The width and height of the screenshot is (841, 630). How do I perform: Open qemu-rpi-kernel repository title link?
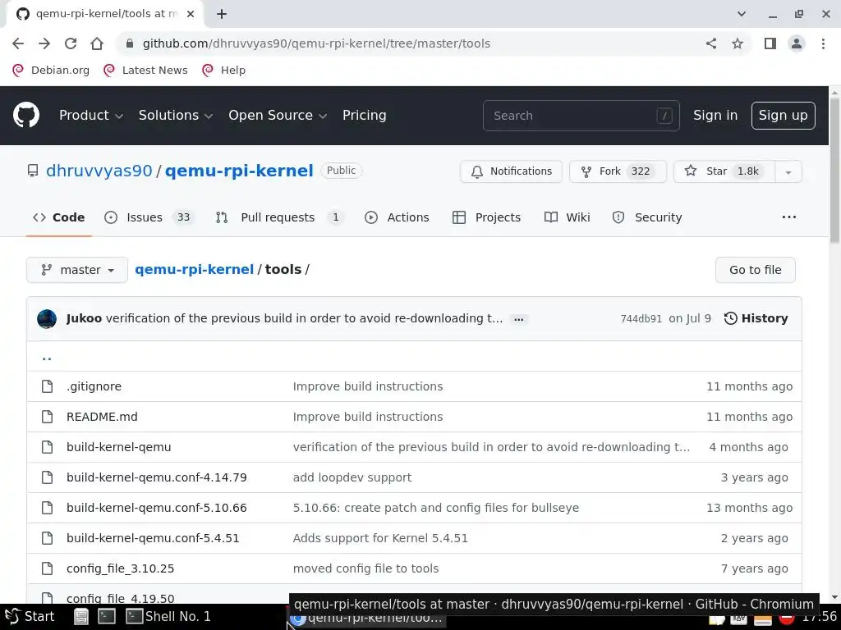(239, 171)
